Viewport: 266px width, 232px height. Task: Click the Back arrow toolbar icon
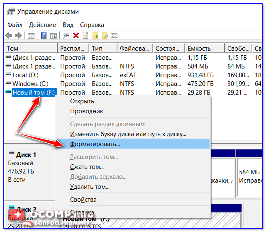pyautogui.click(x=9, y=35)
